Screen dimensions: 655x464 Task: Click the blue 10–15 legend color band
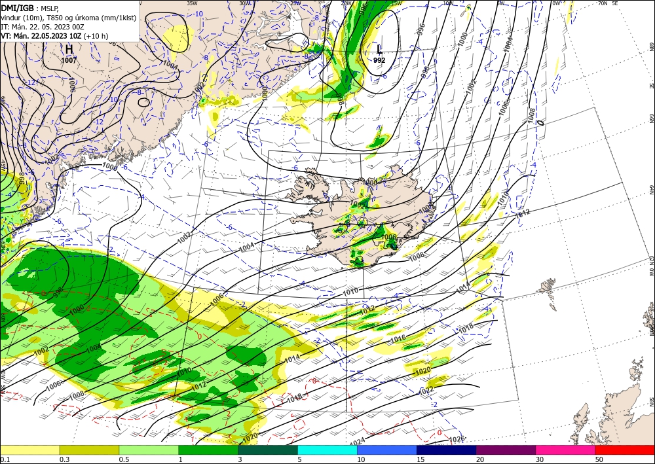pos(387,450)
